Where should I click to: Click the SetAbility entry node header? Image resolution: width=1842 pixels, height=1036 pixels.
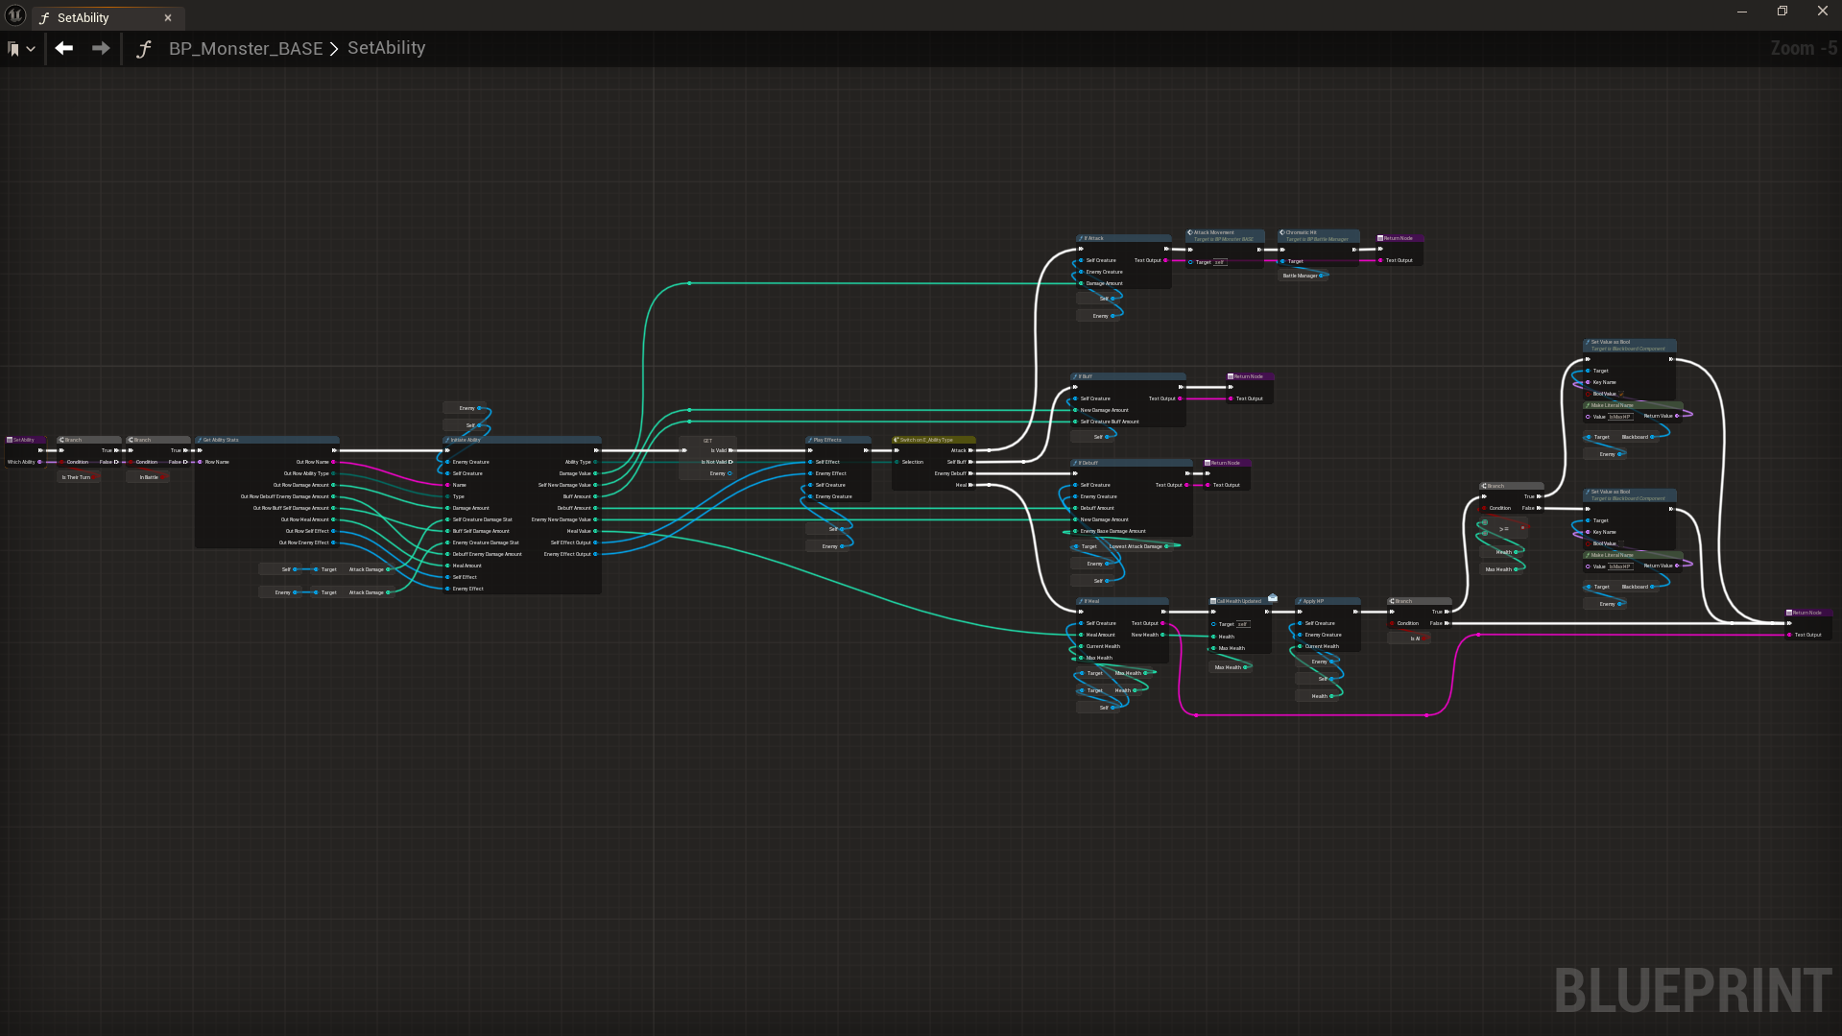23,440
